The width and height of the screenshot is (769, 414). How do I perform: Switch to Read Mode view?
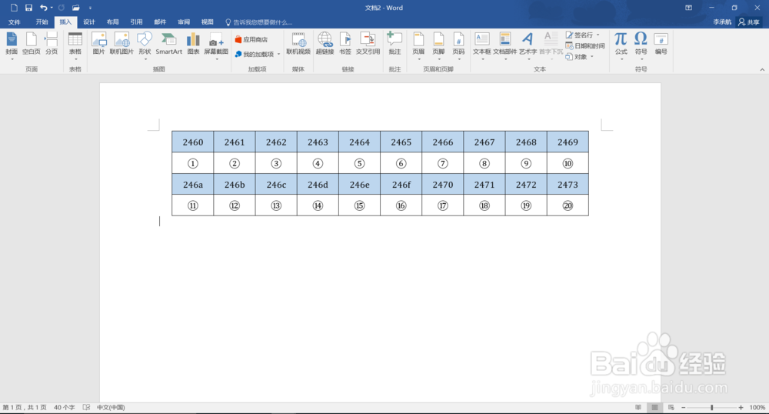(x=638, y=407)
